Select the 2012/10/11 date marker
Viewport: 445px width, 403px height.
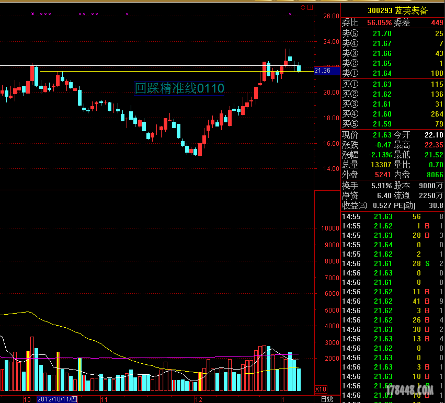[57, 399]
